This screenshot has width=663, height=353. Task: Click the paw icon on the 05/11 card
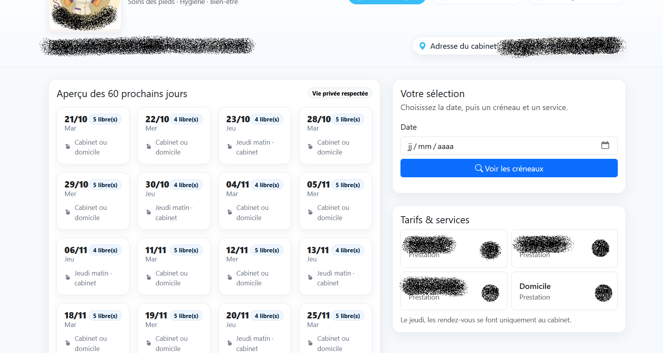click(x=310, y=212)
